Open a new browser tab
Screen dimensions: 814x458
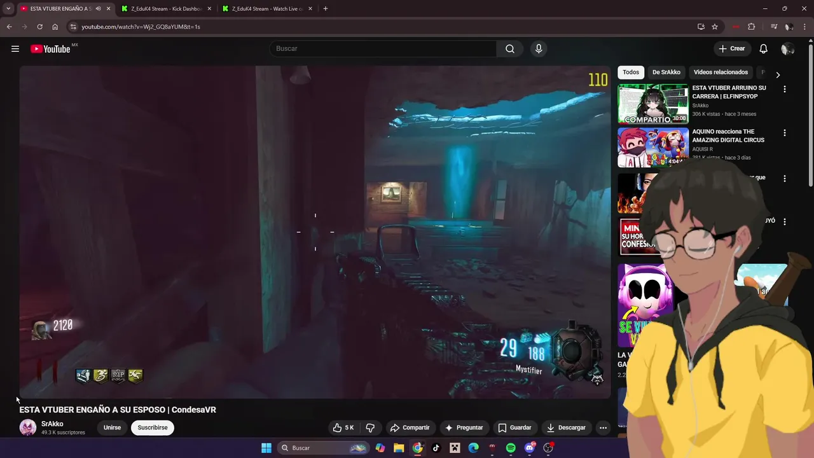326,9
